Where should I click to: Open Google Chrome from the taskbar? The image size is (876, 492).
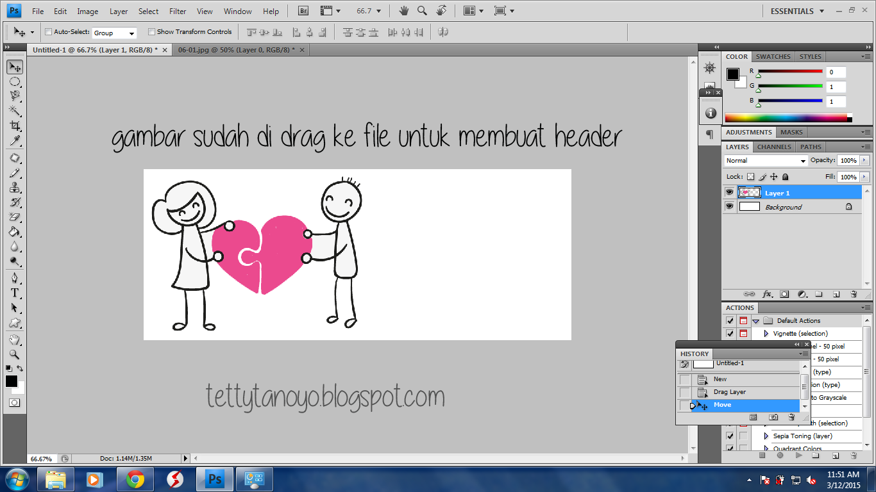[135, 479]
